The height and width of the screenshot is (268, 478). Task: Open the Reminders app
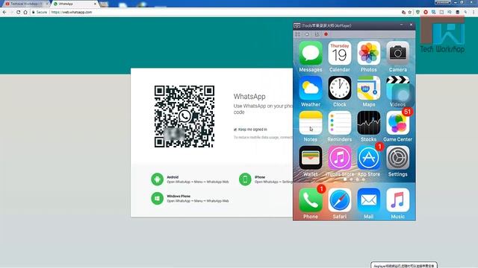(340, 123)
